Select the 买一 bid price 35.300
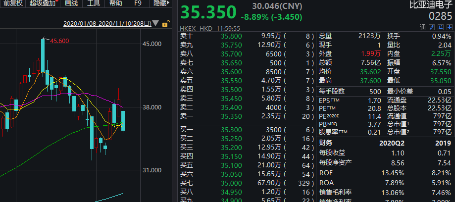 pos(231,130)
